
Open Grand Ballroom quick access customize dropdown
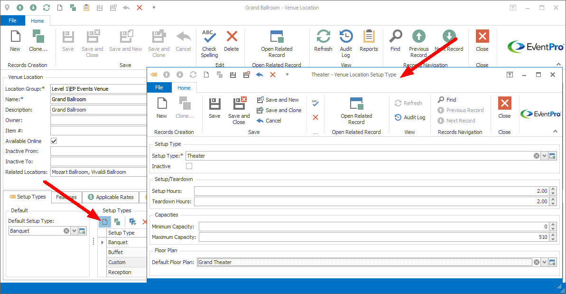point(154,7)
